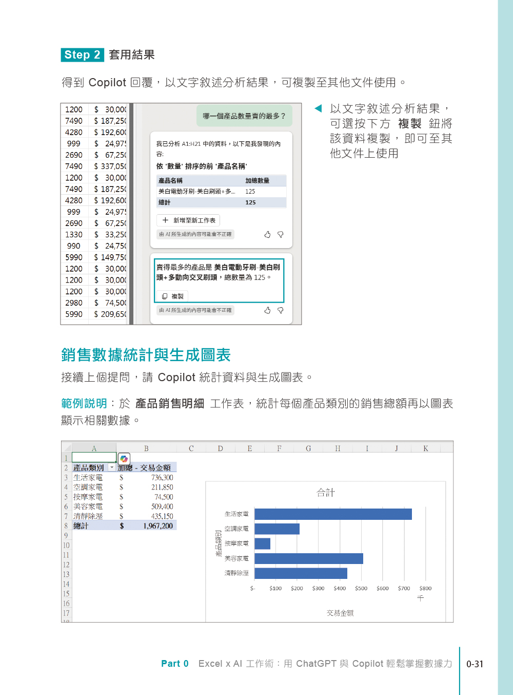Click the 加總數量 header in Copilot table

point(258,180)
